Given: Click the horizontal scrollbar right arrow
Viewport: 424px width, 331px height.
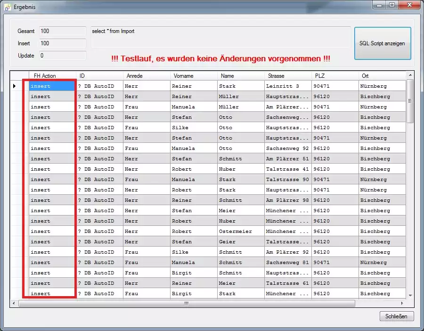Looking at the screenshot, I should tap(402, 304).
